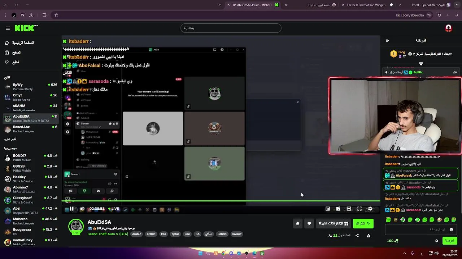This screenshot has height=259, width=462.
Task: Click the green Subscribe button
Action: (x=363, y=223)
